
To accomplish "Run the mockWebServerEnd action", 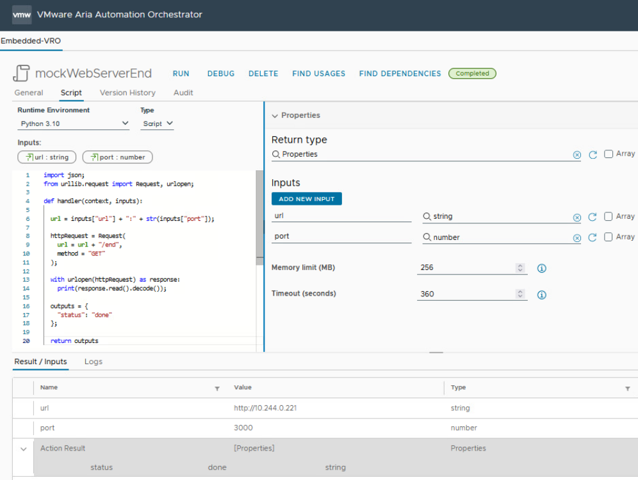I will coord(181,74).
